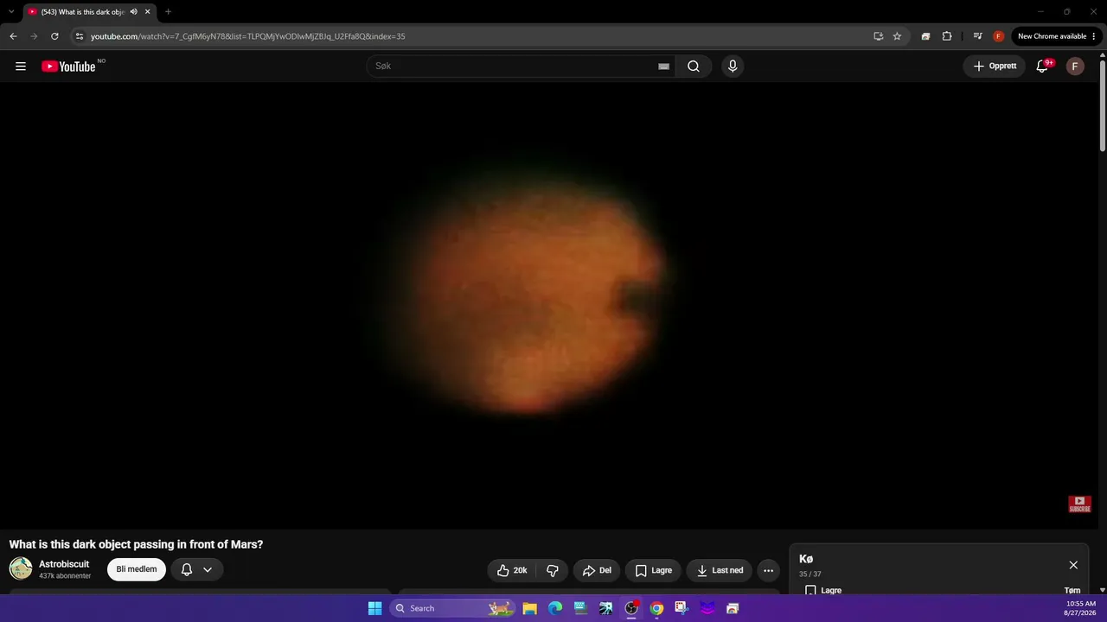This screenshot has height=622, width=1107.
Task: Reload the YouTube page
Action: pos(54,36)
